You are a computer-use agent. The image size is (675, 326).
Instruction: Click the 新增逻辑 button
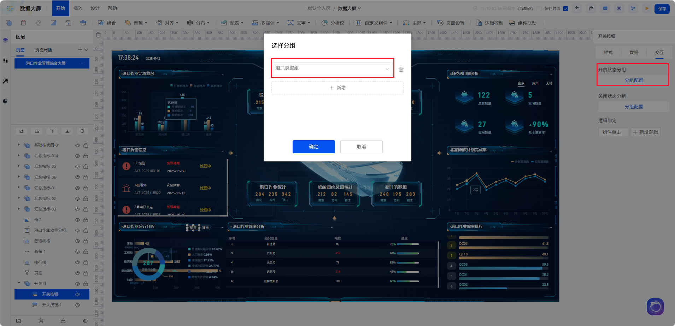pyautogui.click(x=646, y=132)
